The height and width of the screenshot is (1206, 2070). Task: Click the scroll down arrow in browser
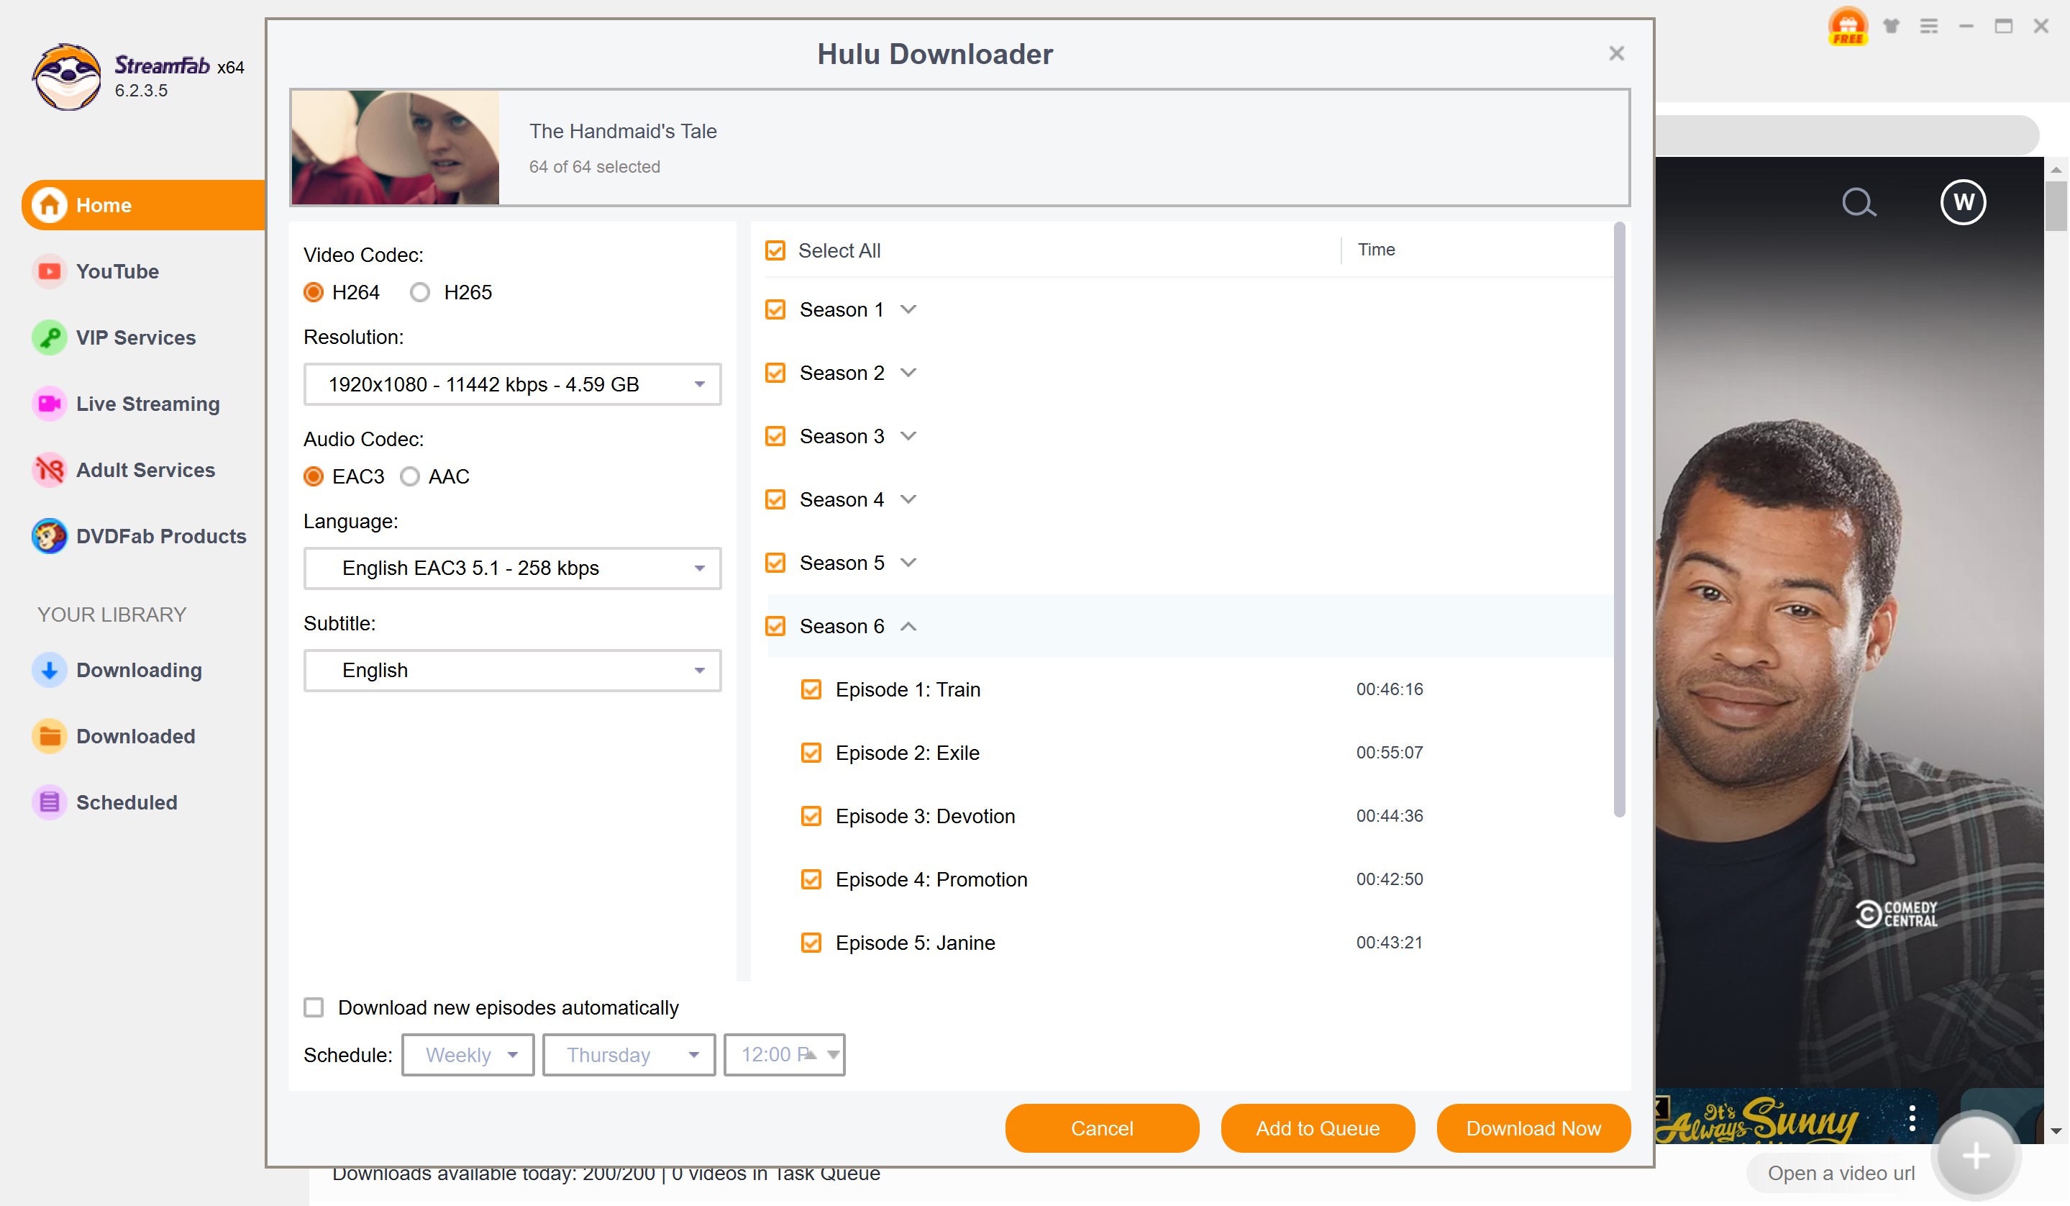pos(2056,1132)
